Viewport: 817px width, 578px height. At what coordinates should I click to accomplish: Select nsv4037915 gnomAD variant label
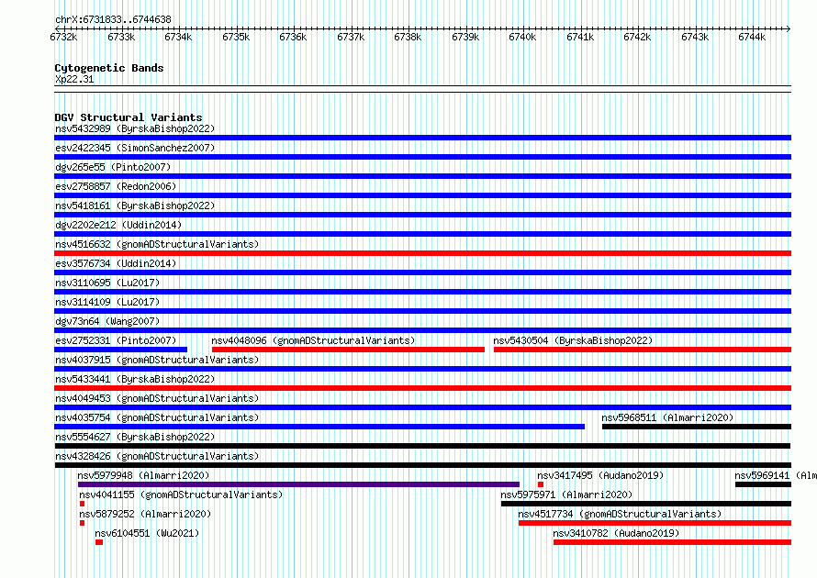tap(157, 360)
